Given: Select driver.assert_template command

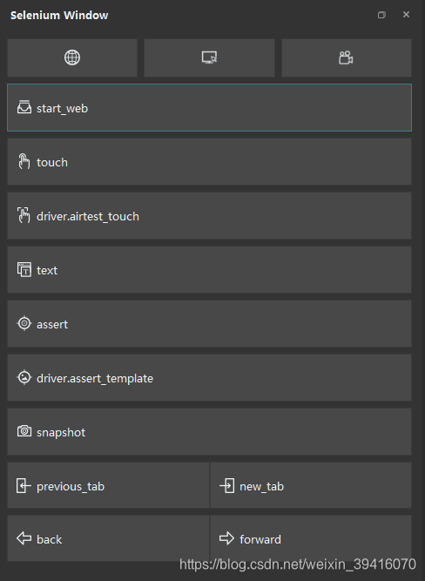Looking at the screenshot, I should (x=209, y=377).
